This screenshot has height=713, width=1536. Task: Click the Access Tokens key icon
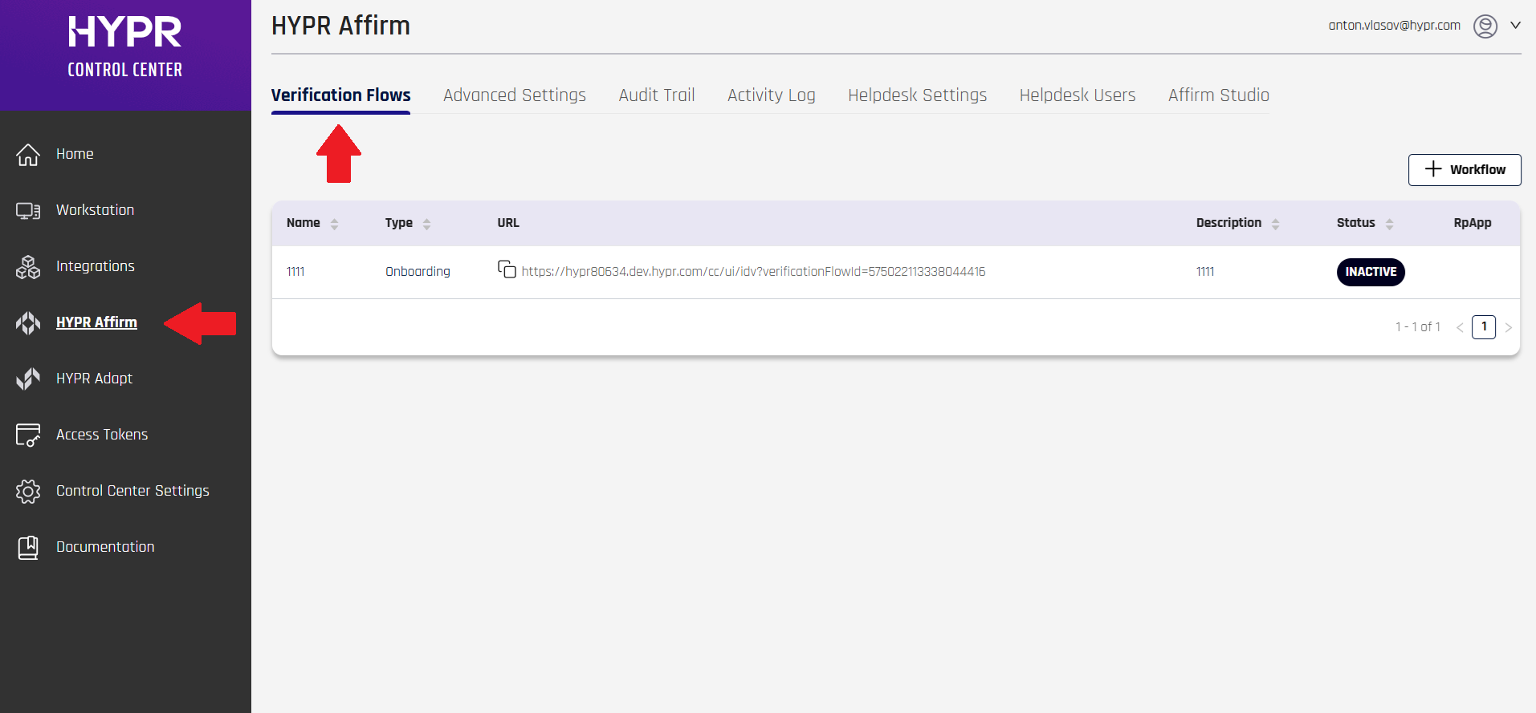[28, 435]
